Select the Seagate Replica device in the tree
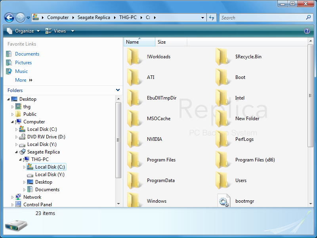Screen dimensions: 317x238 click(x=44, y=152)
